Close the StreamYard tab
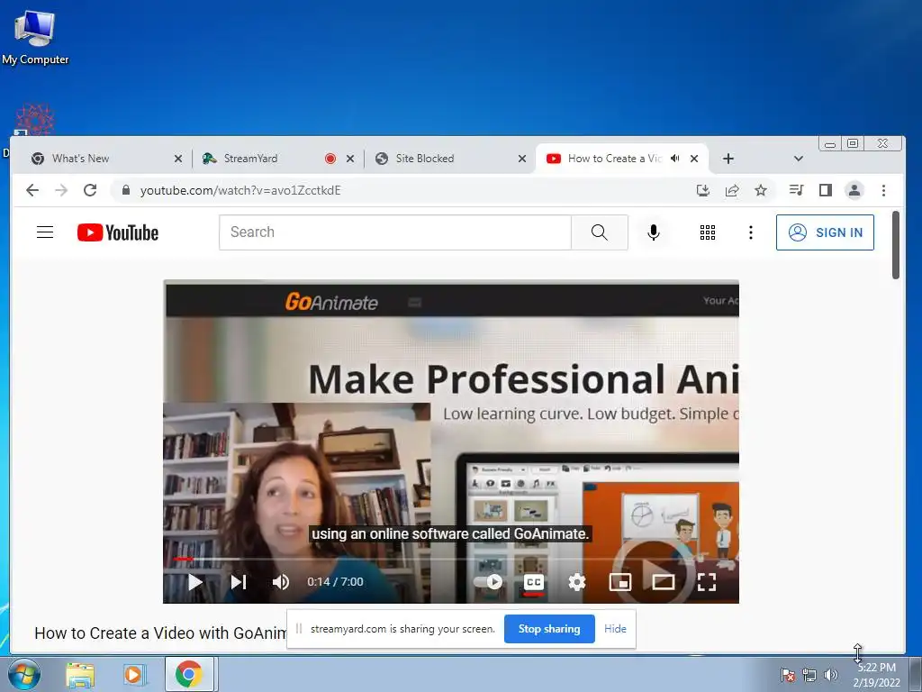The image size is (922, 692). [350, 159]
